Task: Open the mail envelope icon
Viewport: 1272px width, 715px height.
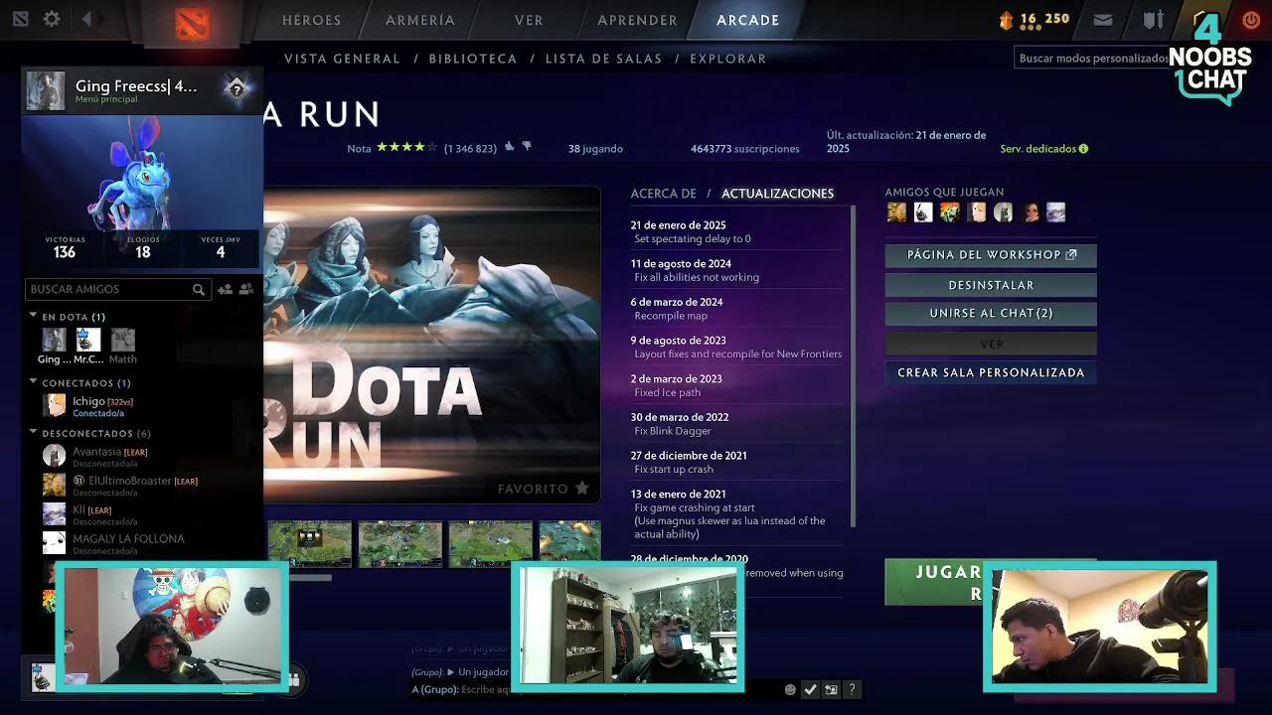Action: [x=1103, y=20]
